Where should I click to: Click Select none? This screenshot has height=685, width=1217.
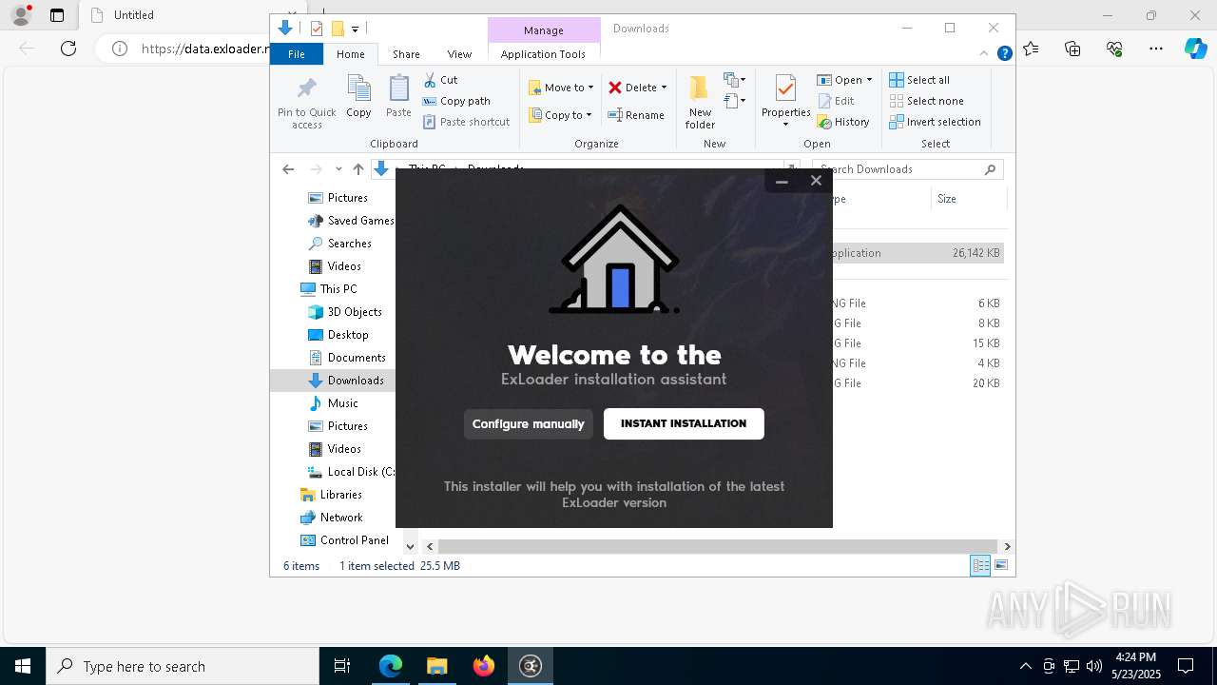click(x=926, y=101)
